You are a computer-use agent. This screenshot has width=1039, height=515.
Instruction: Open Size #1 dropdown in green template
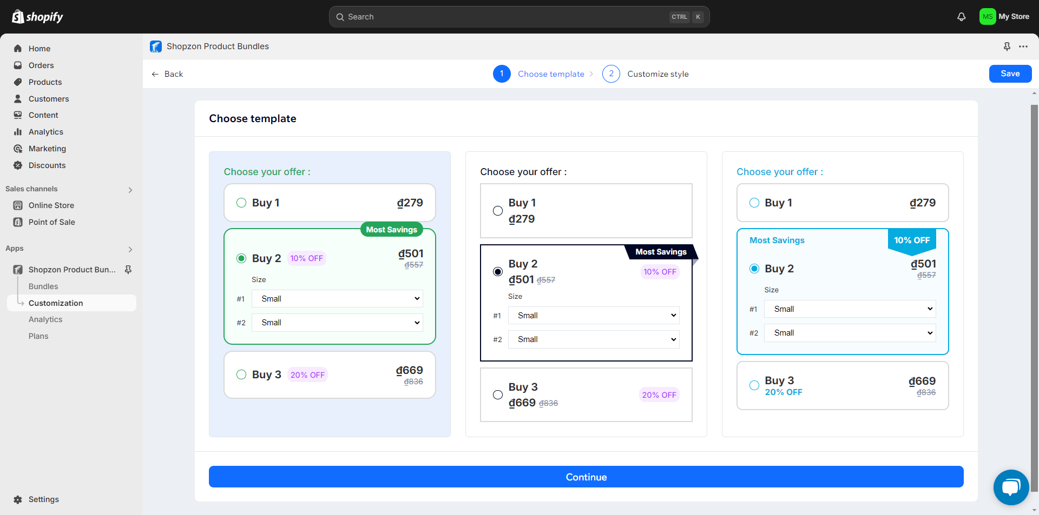point(337,299)
